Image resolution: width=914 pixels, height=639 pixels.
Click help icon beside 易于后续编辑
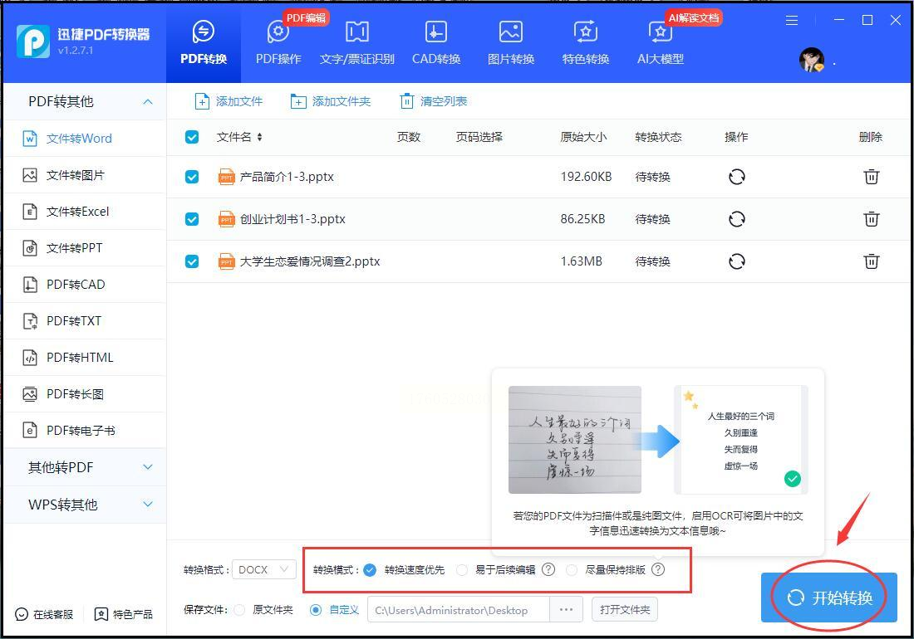point(548,569)
